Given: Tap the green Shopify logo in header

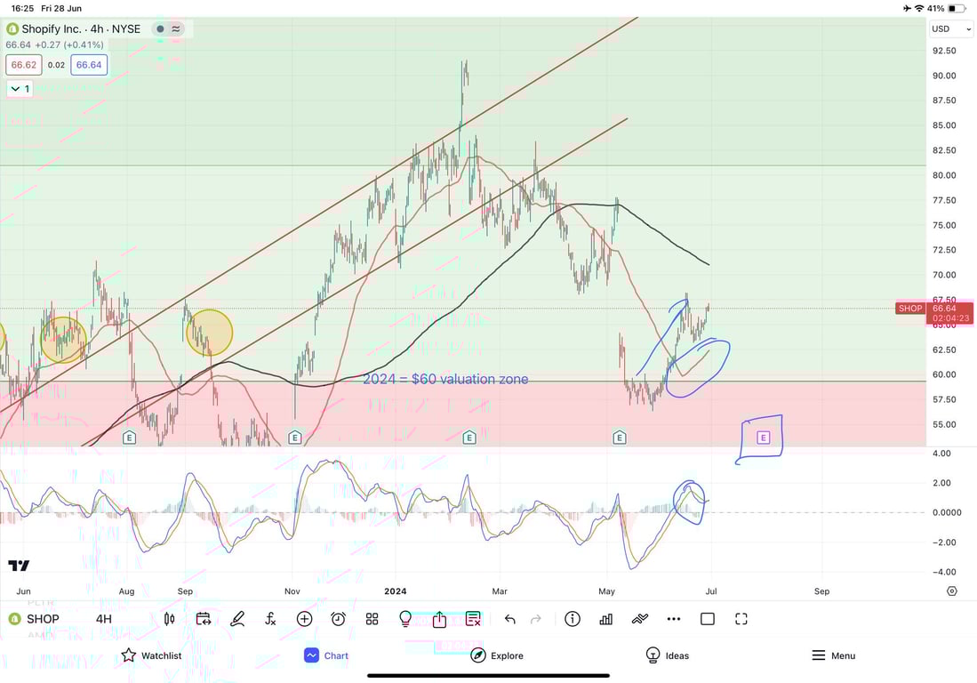Looking at the screenshot, I should coord(12,28).
